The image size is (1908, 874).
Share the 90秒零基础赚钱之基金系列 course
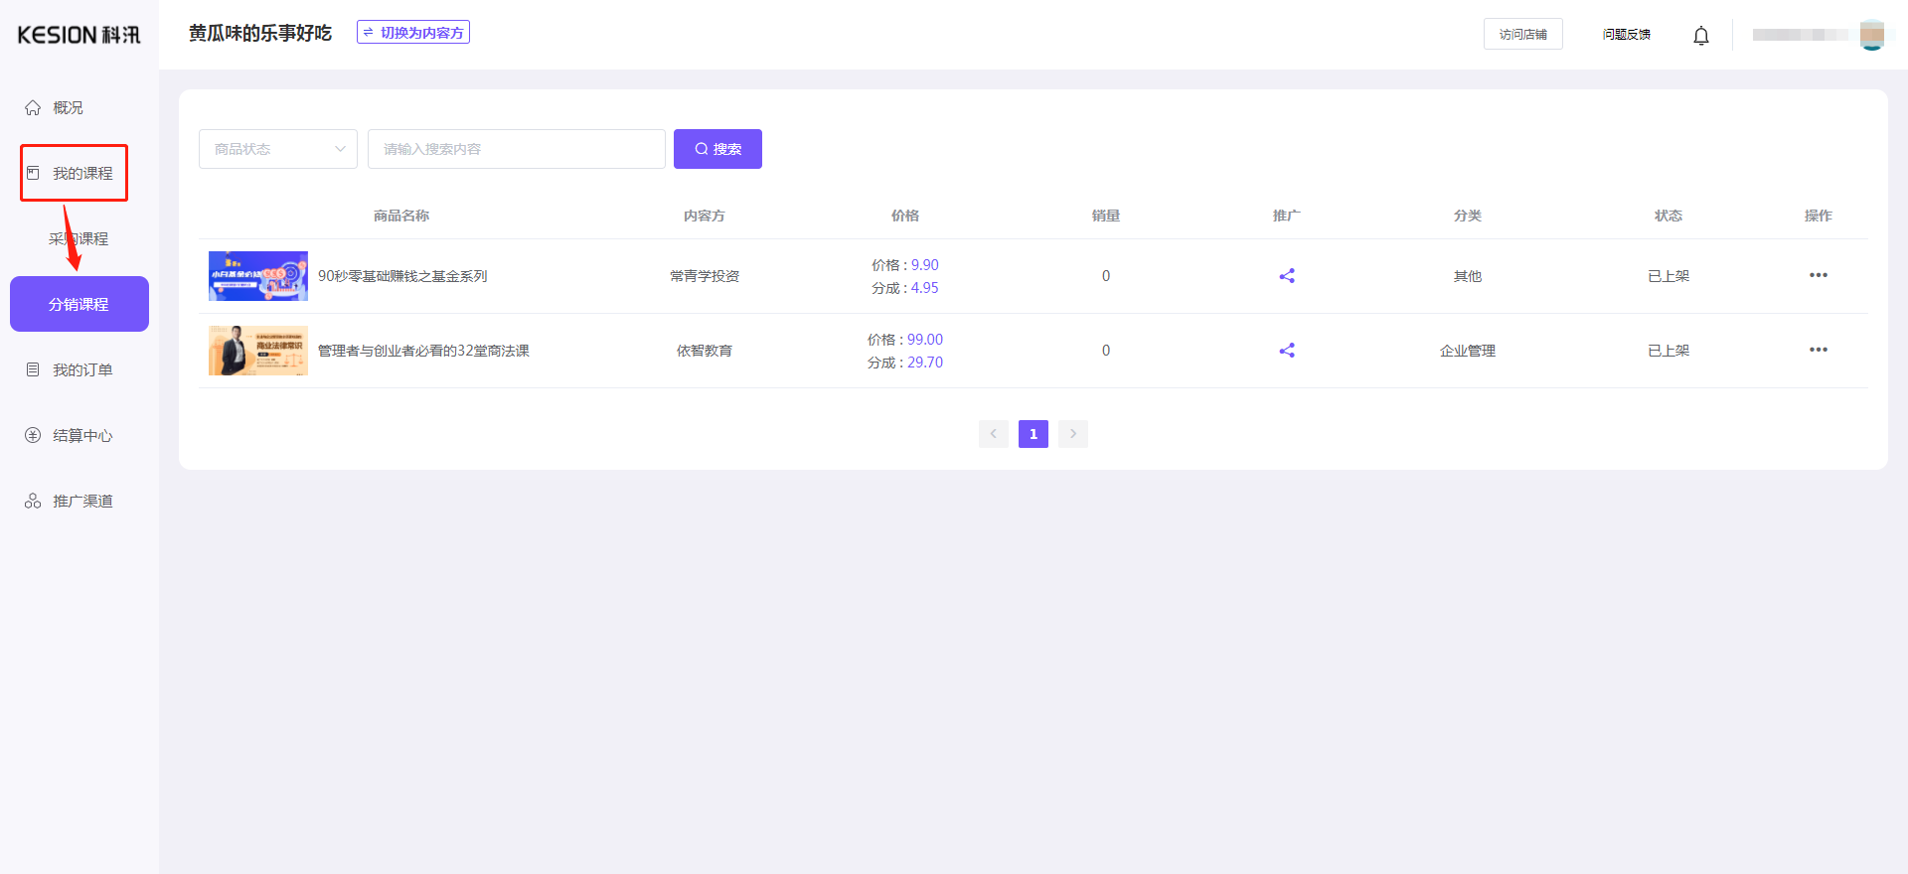(x=1286, y=276)
